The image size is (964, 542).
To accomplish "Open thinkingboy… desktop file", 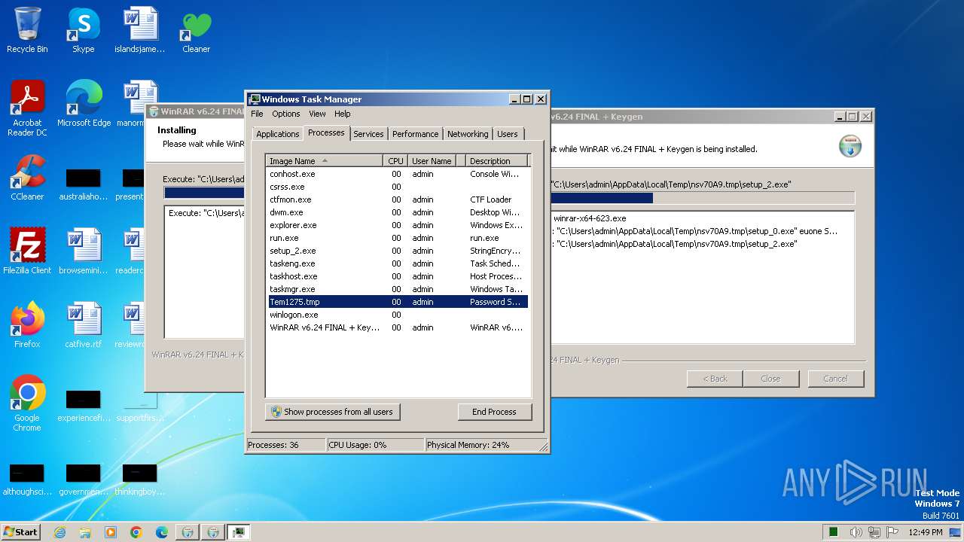I will tap(140, 480).
